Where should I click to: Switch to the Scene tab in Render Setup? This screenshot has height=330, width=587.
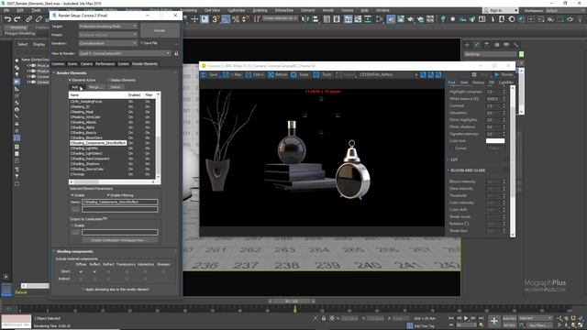click(72, 64)
